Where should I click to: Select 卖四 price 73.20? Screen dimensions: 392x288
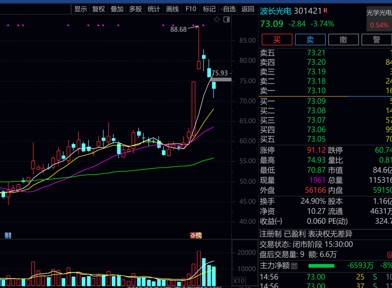click(316, 62)
